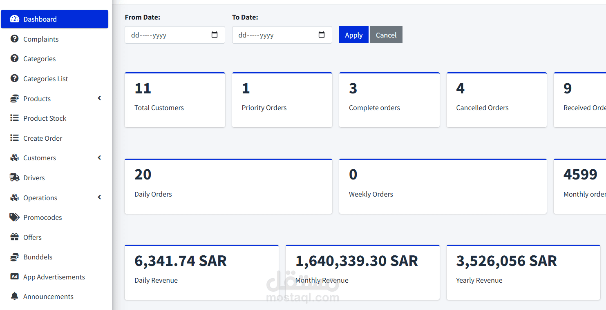Open the To Date calendar picker
The height and width of the screenshot is (310, 606).
[322, 35]
